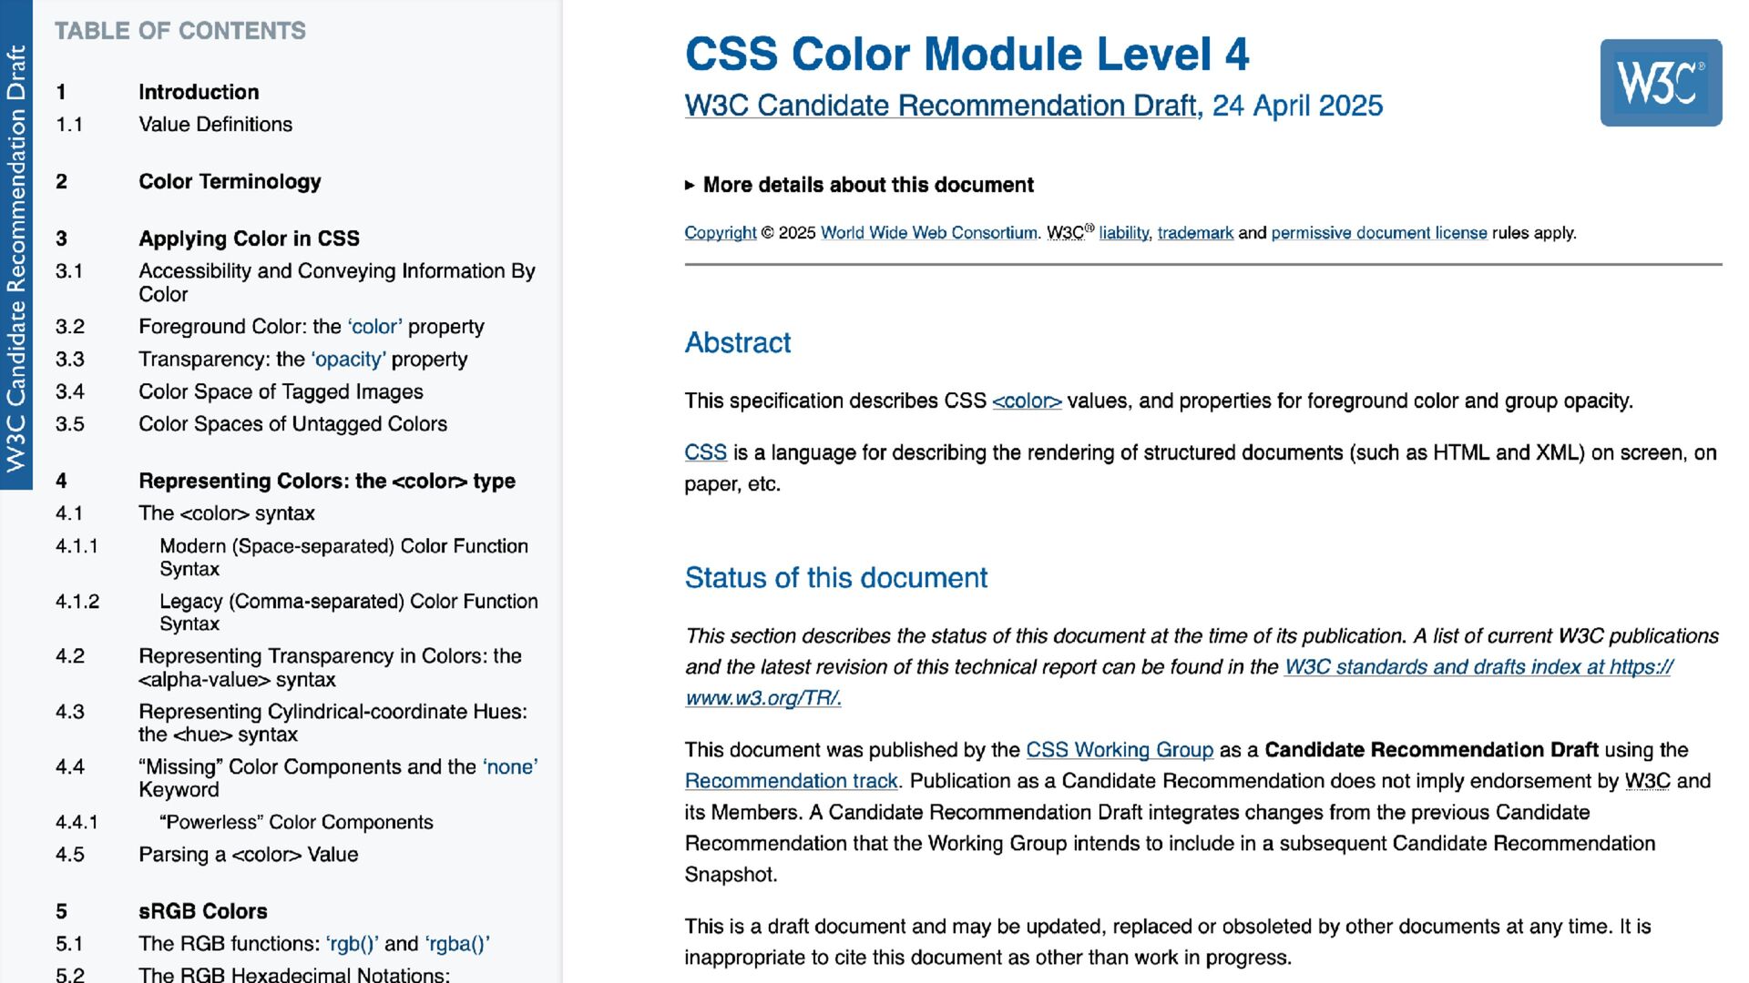The width and height of the screenshot is (1749, 983).
Task: Open the Copyright link
Action: coord(721,233)
